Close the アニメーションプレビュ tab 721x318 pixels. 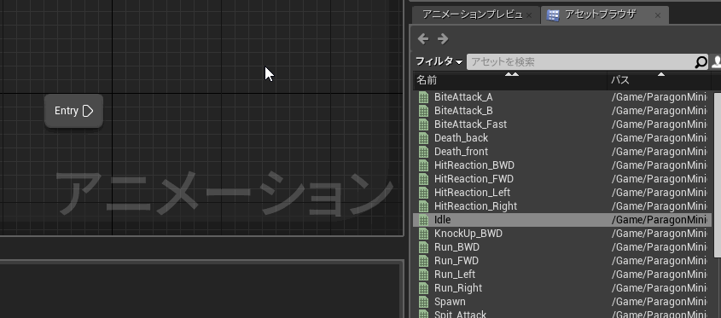click(x=529, y=15)
